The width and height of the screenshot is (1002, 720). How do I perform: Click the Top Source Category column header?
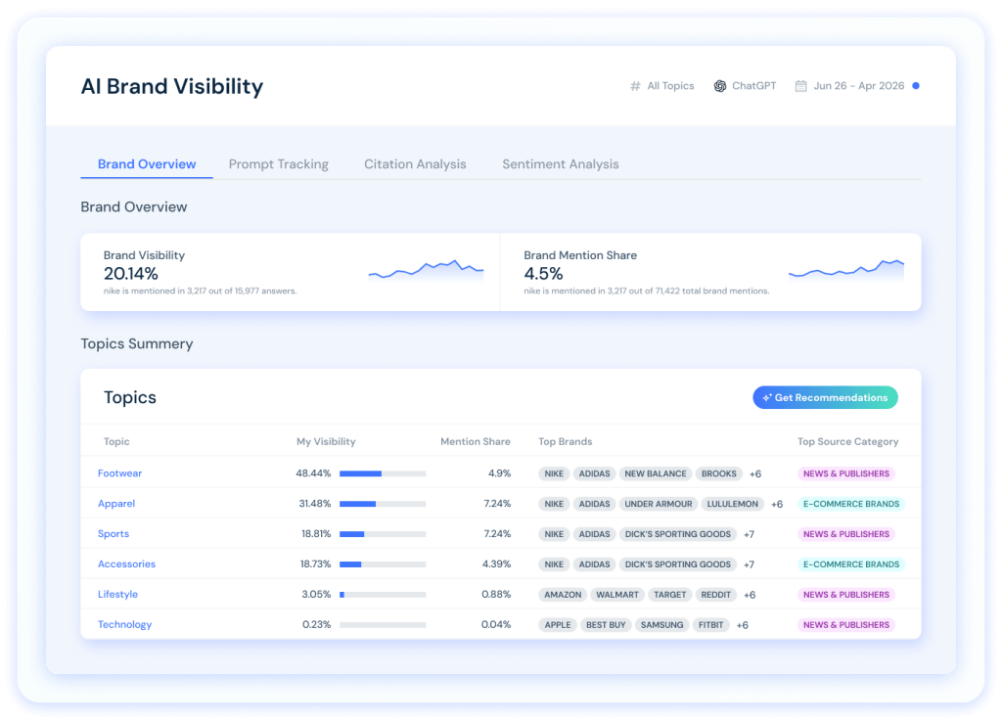[848, 441]
